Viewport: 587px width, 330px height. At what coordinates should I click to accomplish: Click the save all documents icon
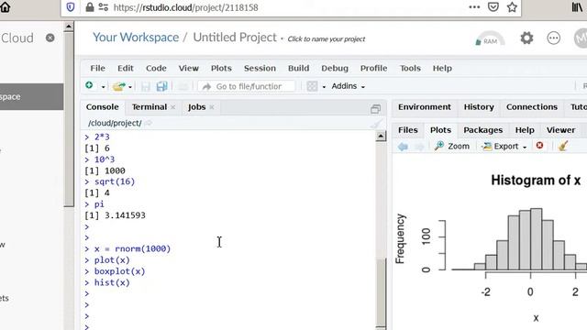click(161, 86)
